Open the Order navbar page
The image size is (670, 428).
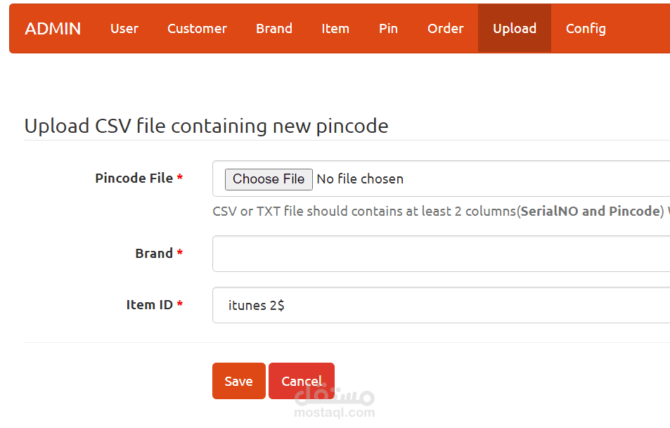click(x=446, y=29)
